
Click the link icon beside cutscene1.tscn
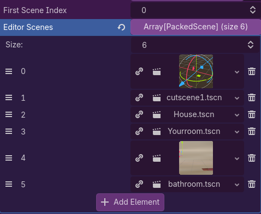[139, 97]
